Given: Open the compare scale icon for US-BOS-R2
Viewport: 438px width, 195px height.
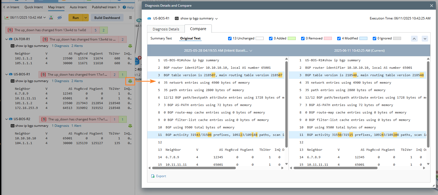Looking at the screenshot, I should [130, 126].
